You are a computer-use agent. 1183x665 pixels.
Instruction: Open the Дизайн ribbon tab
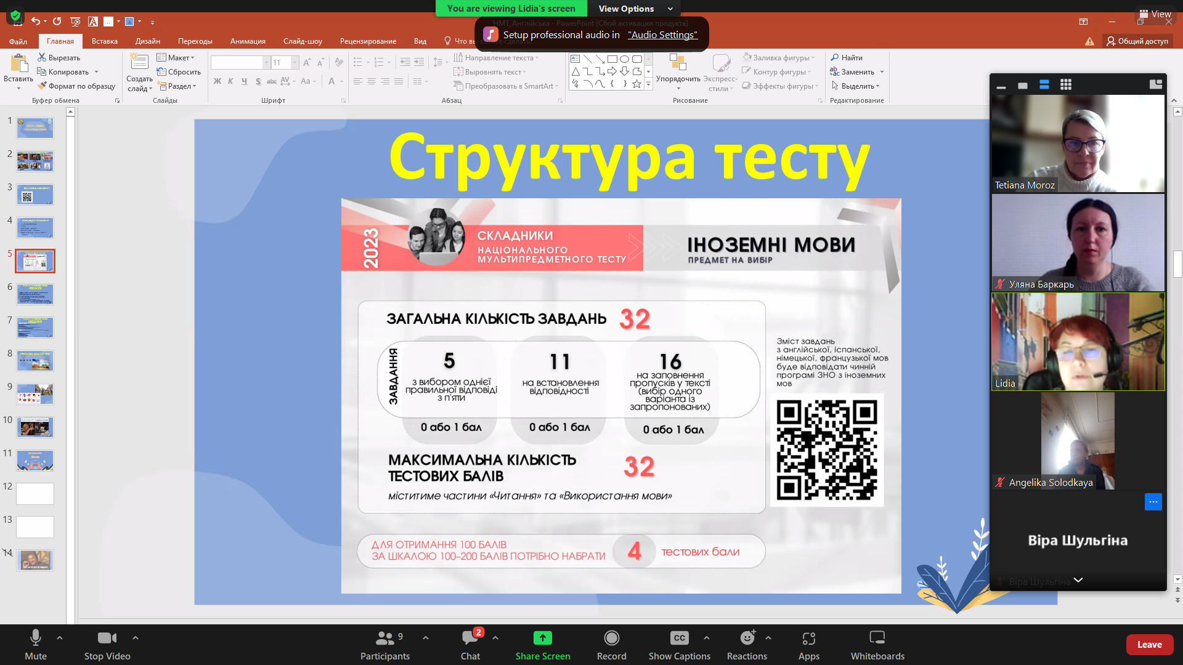click(148, 41)
